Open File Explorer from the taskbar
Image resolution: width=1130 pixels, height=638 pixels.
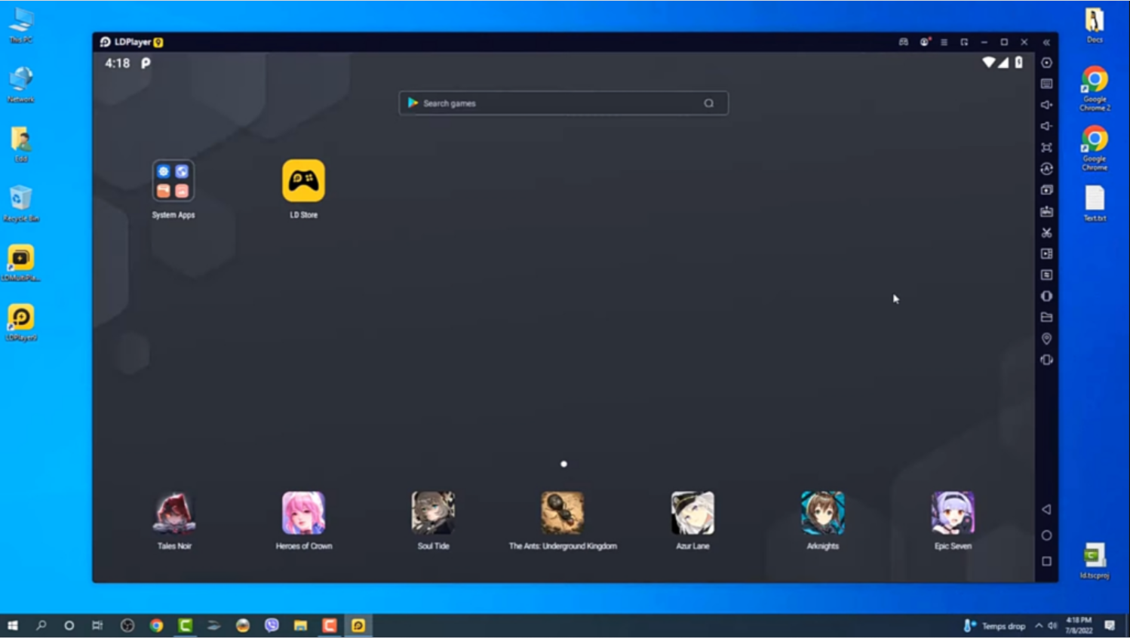(300, 625)
